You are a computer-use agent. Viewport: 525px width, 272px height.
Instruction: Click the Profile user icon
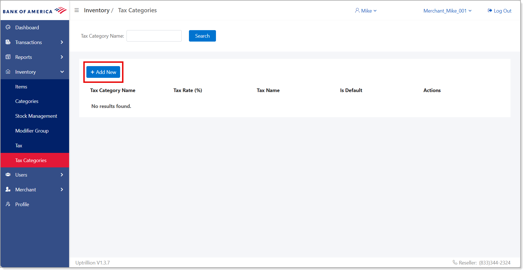click(8, 204)
